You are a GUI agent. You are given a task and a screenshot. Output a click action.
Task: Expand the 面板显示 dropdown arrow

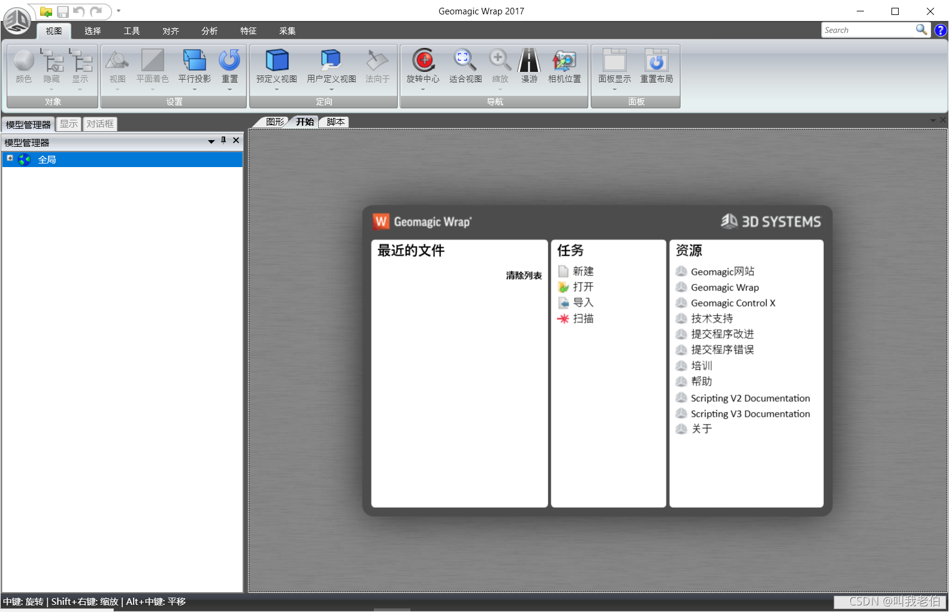615,89
